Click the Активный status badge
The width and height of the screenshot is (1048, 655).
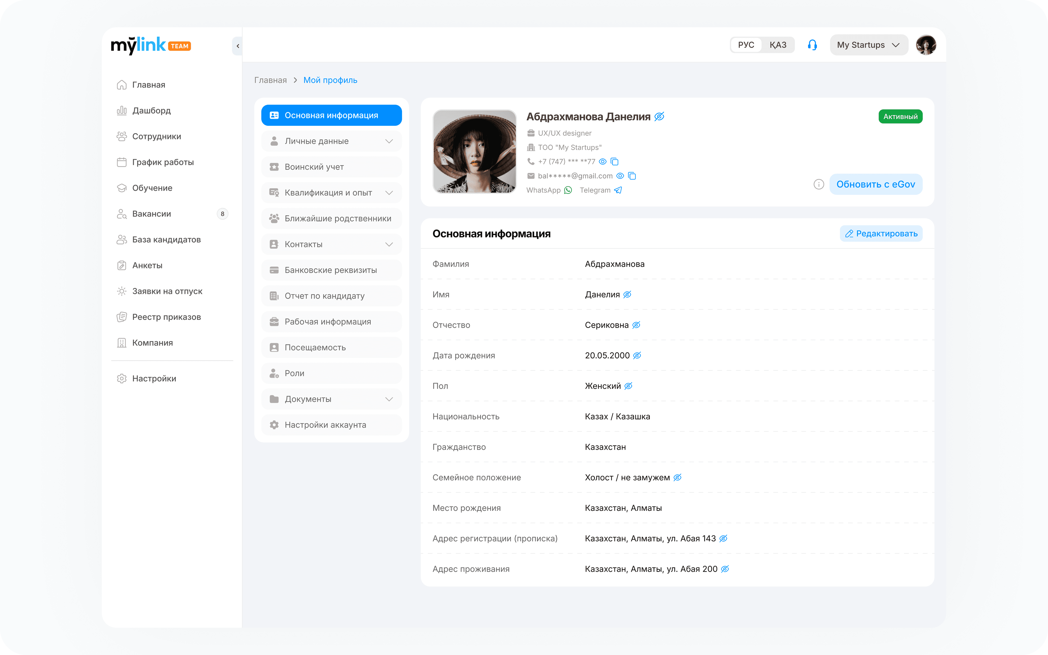coord(900,117)
